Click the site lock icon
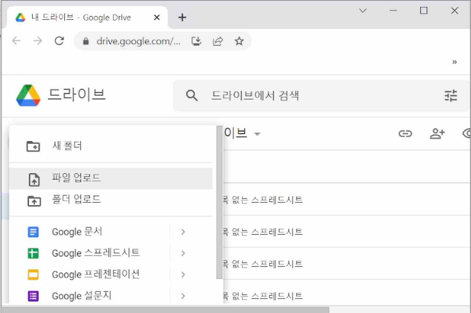 click(86, 41)
